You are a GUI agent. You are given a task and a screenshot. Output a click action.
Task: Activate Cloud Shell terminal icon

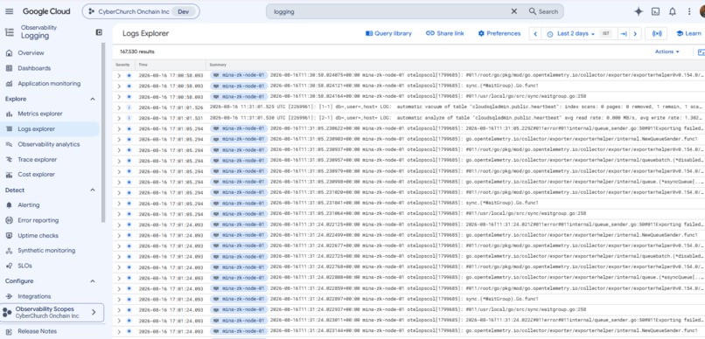pos(655,11)
